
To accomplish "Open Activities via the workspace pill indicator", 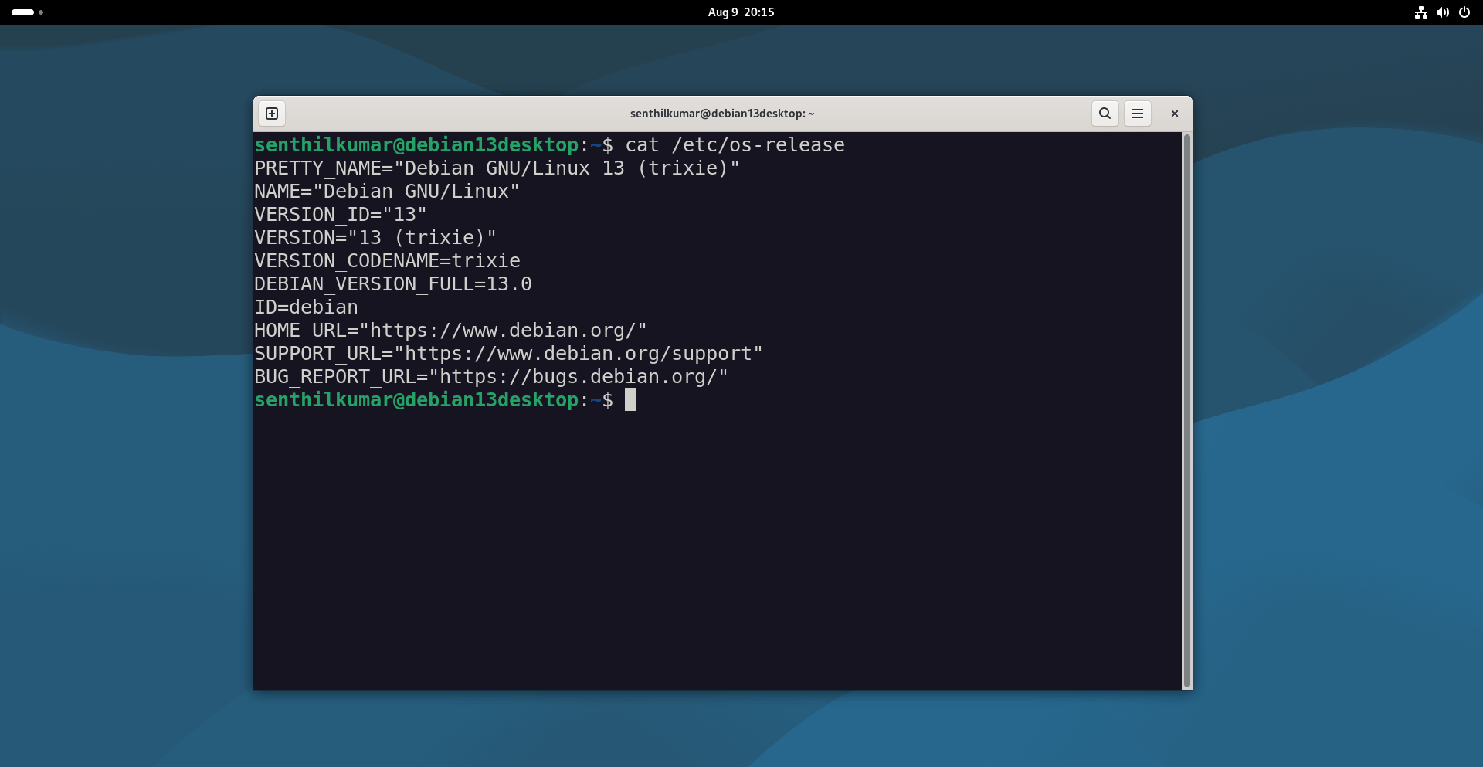I will [22, 12].
